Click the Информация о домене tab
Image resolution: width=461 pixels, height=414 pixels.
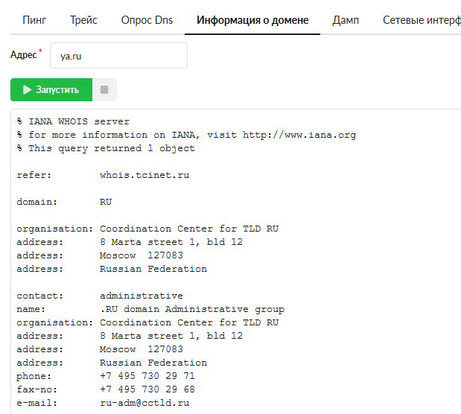[x=252, y=20]
